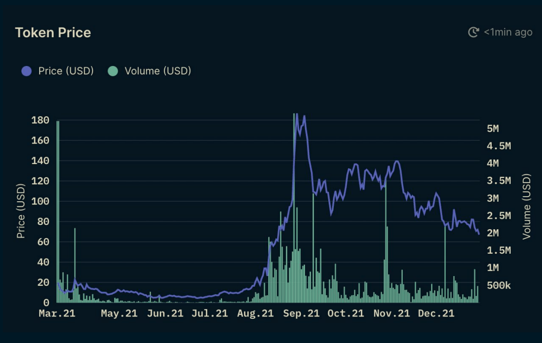The height and width of the screenshot is (343, 542).
Task: Click the tall first volume bar in March
Action: pos(58,212)
